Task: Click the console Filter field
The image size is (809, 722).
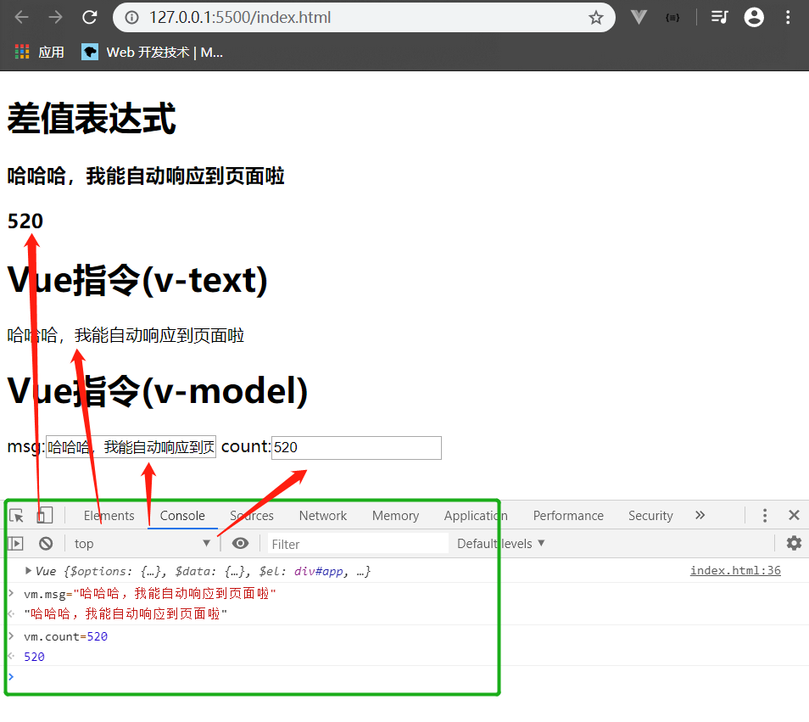Action: click(x=358, y=544)
